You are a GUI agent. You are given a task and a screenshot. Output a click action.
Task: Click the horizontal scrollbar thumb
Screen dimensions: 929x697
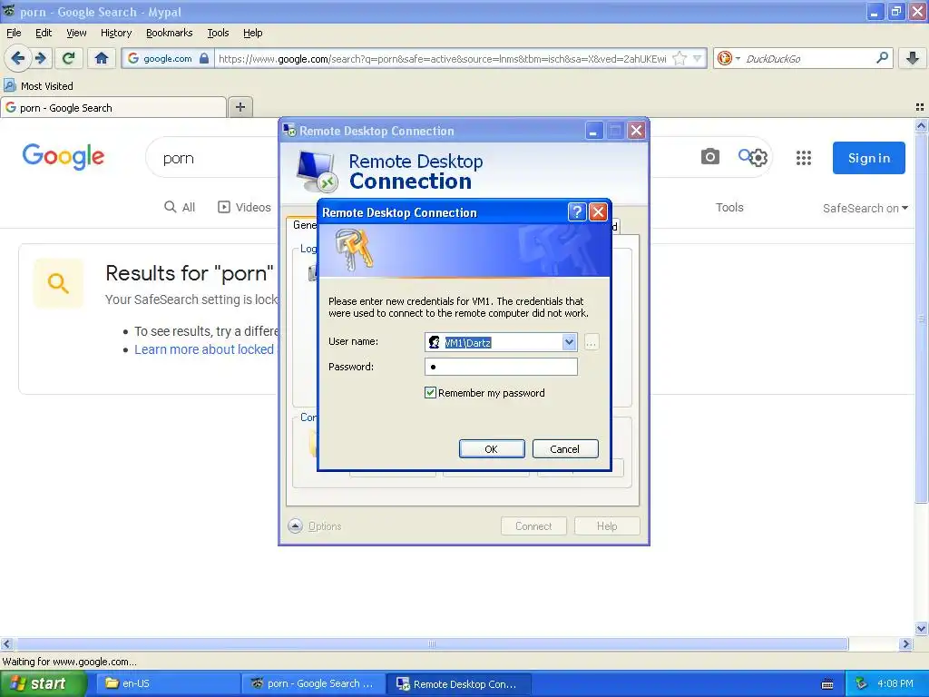click(x=432, y=644)
